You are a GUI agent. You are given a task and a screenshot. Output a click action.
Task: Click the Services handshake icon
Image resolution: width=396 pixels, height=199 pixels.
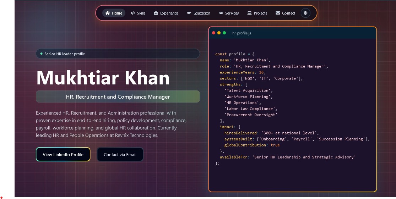(x=221, y=13)
